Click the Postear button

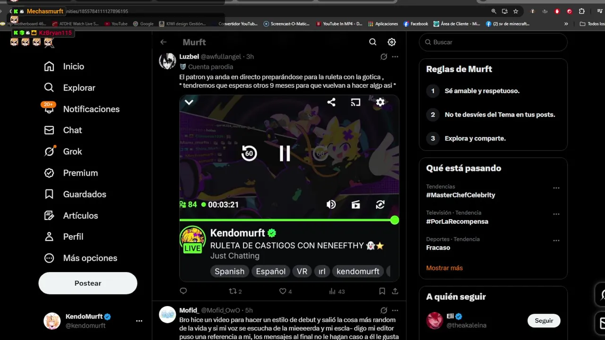88,283
